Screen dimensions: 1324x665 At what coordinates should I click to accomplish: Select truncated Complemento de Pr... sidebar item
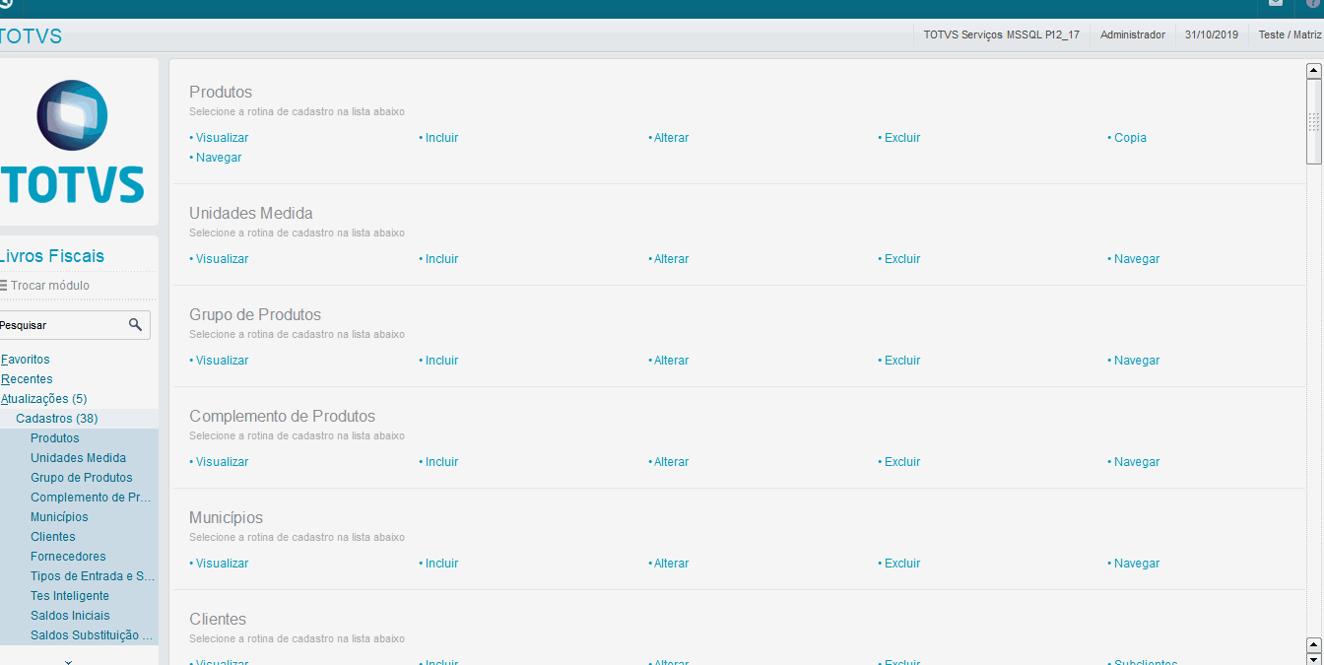pyautogui.click(x=91, y=498)
